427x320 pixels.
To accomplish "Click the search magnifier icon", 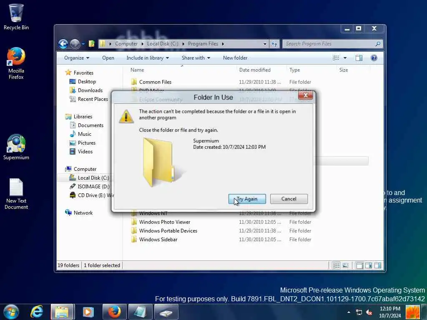I will pos(378,44).
